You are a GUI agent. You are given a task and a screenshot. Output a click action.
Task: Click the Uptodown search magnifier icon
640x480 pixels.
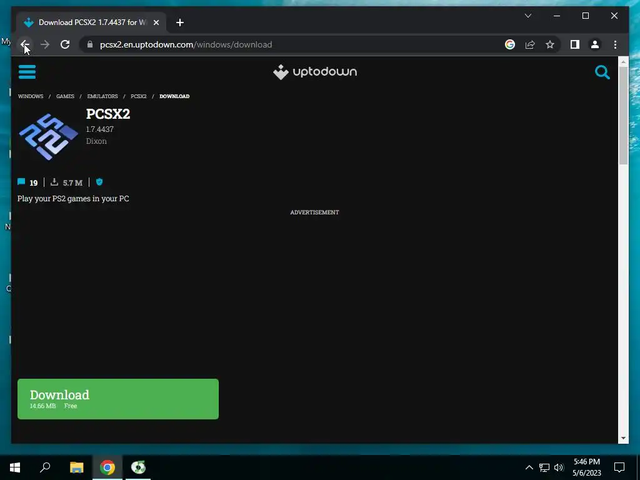point(602,72)
